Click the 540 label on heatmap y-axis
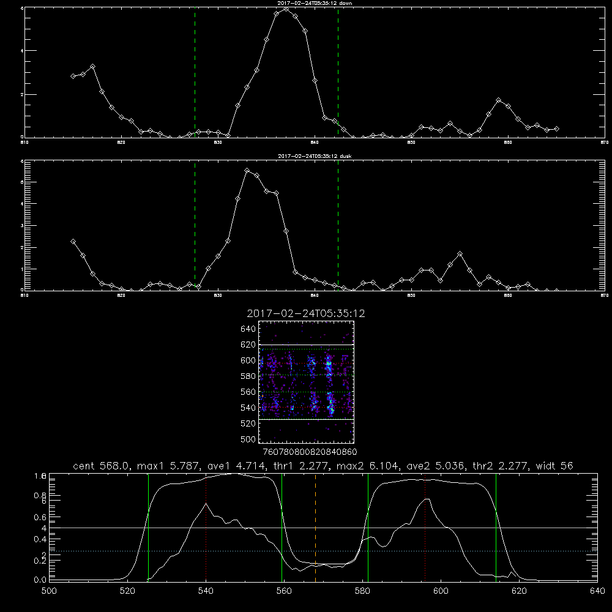Image resolution: width=612 pixels, height=612 pixels. coord(248,408)
